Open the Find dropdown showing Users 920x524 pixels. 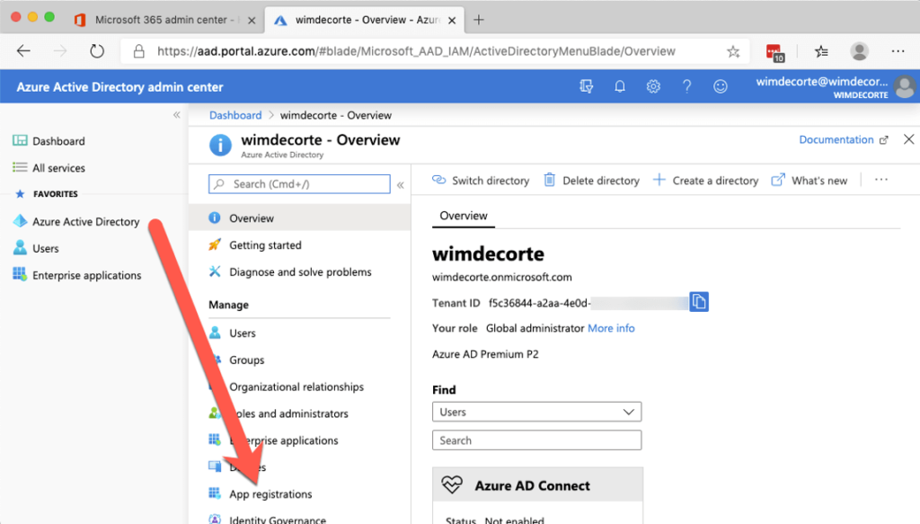click(x=536, y=411)
